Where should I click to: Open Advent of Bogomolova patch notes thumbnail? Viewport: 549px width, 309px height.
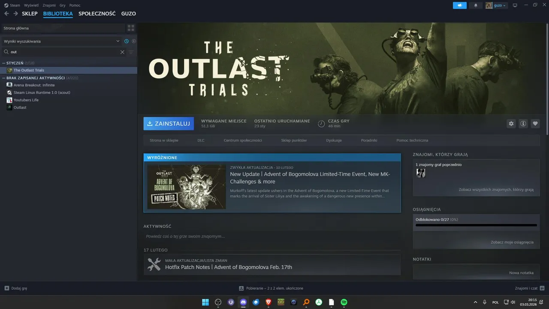coord(186,187)
